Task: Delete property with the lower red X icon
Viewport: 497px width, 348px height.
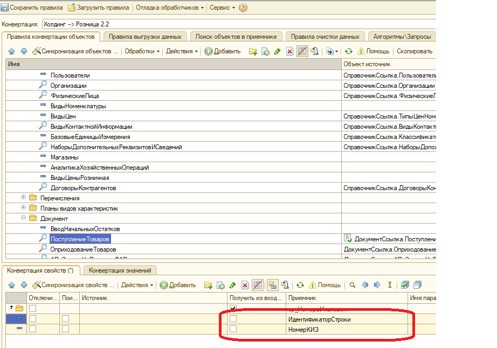Action: pos(245,285)
